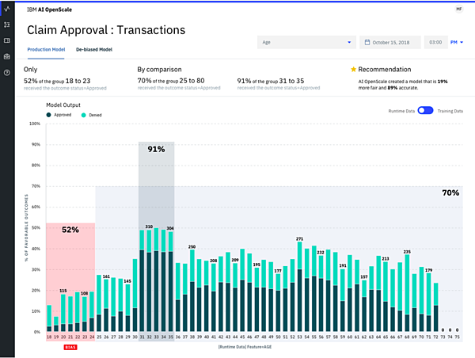This screenshot has width=475, height=358.
Task: Open the help question mark icon
Action: (7, 72)
